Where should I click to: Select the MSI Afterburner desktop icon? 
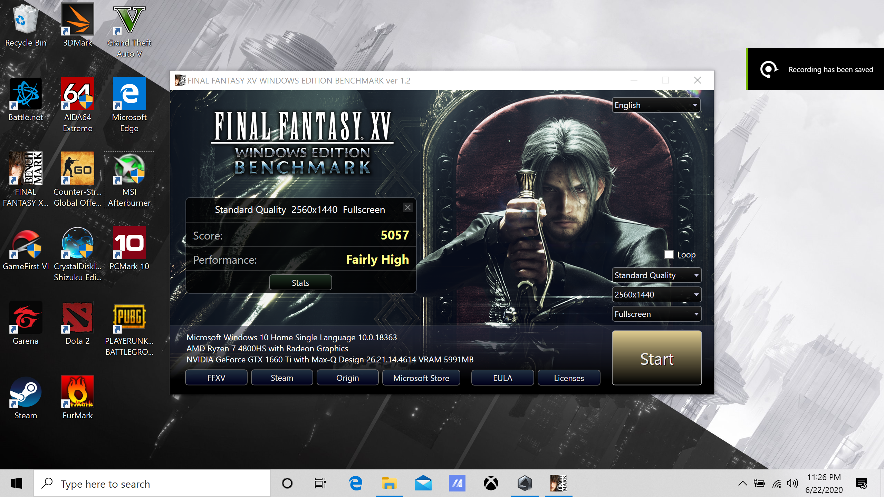tap(129, 179)
